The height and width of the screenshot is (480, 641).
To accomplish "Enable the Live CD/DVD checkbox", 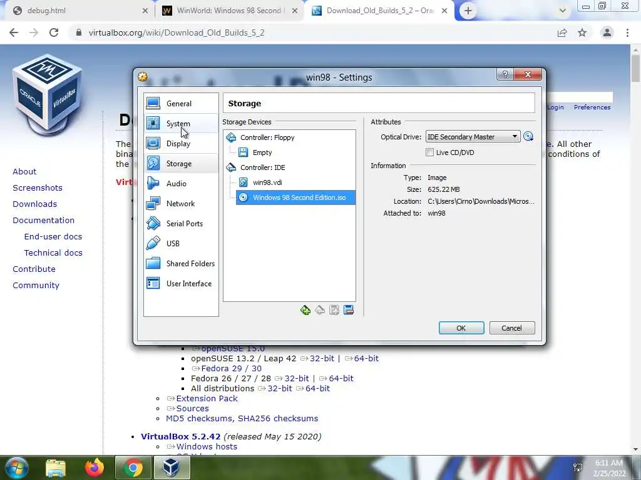I will click(x=429, y=152).
